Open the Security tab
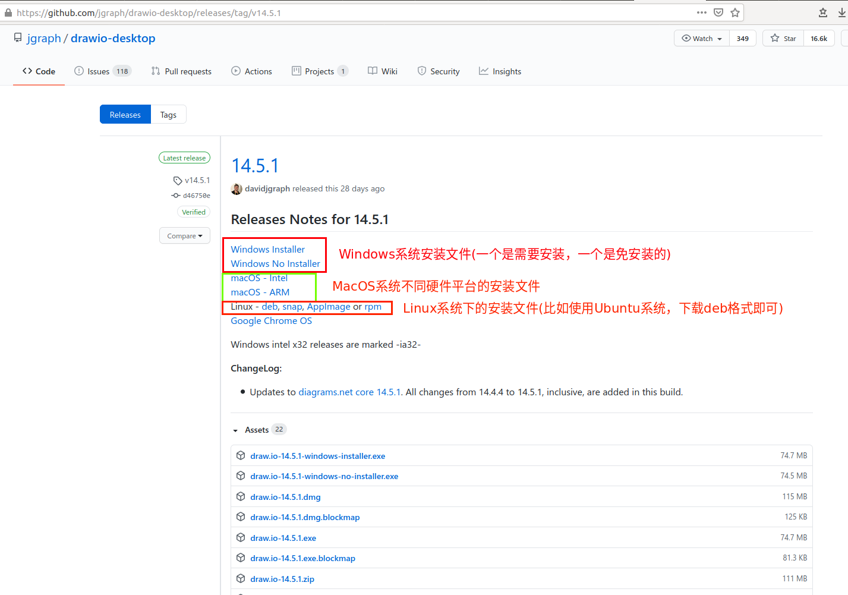Image resolution: width=848 pixels, height=595 pixels. click(439, 71)
